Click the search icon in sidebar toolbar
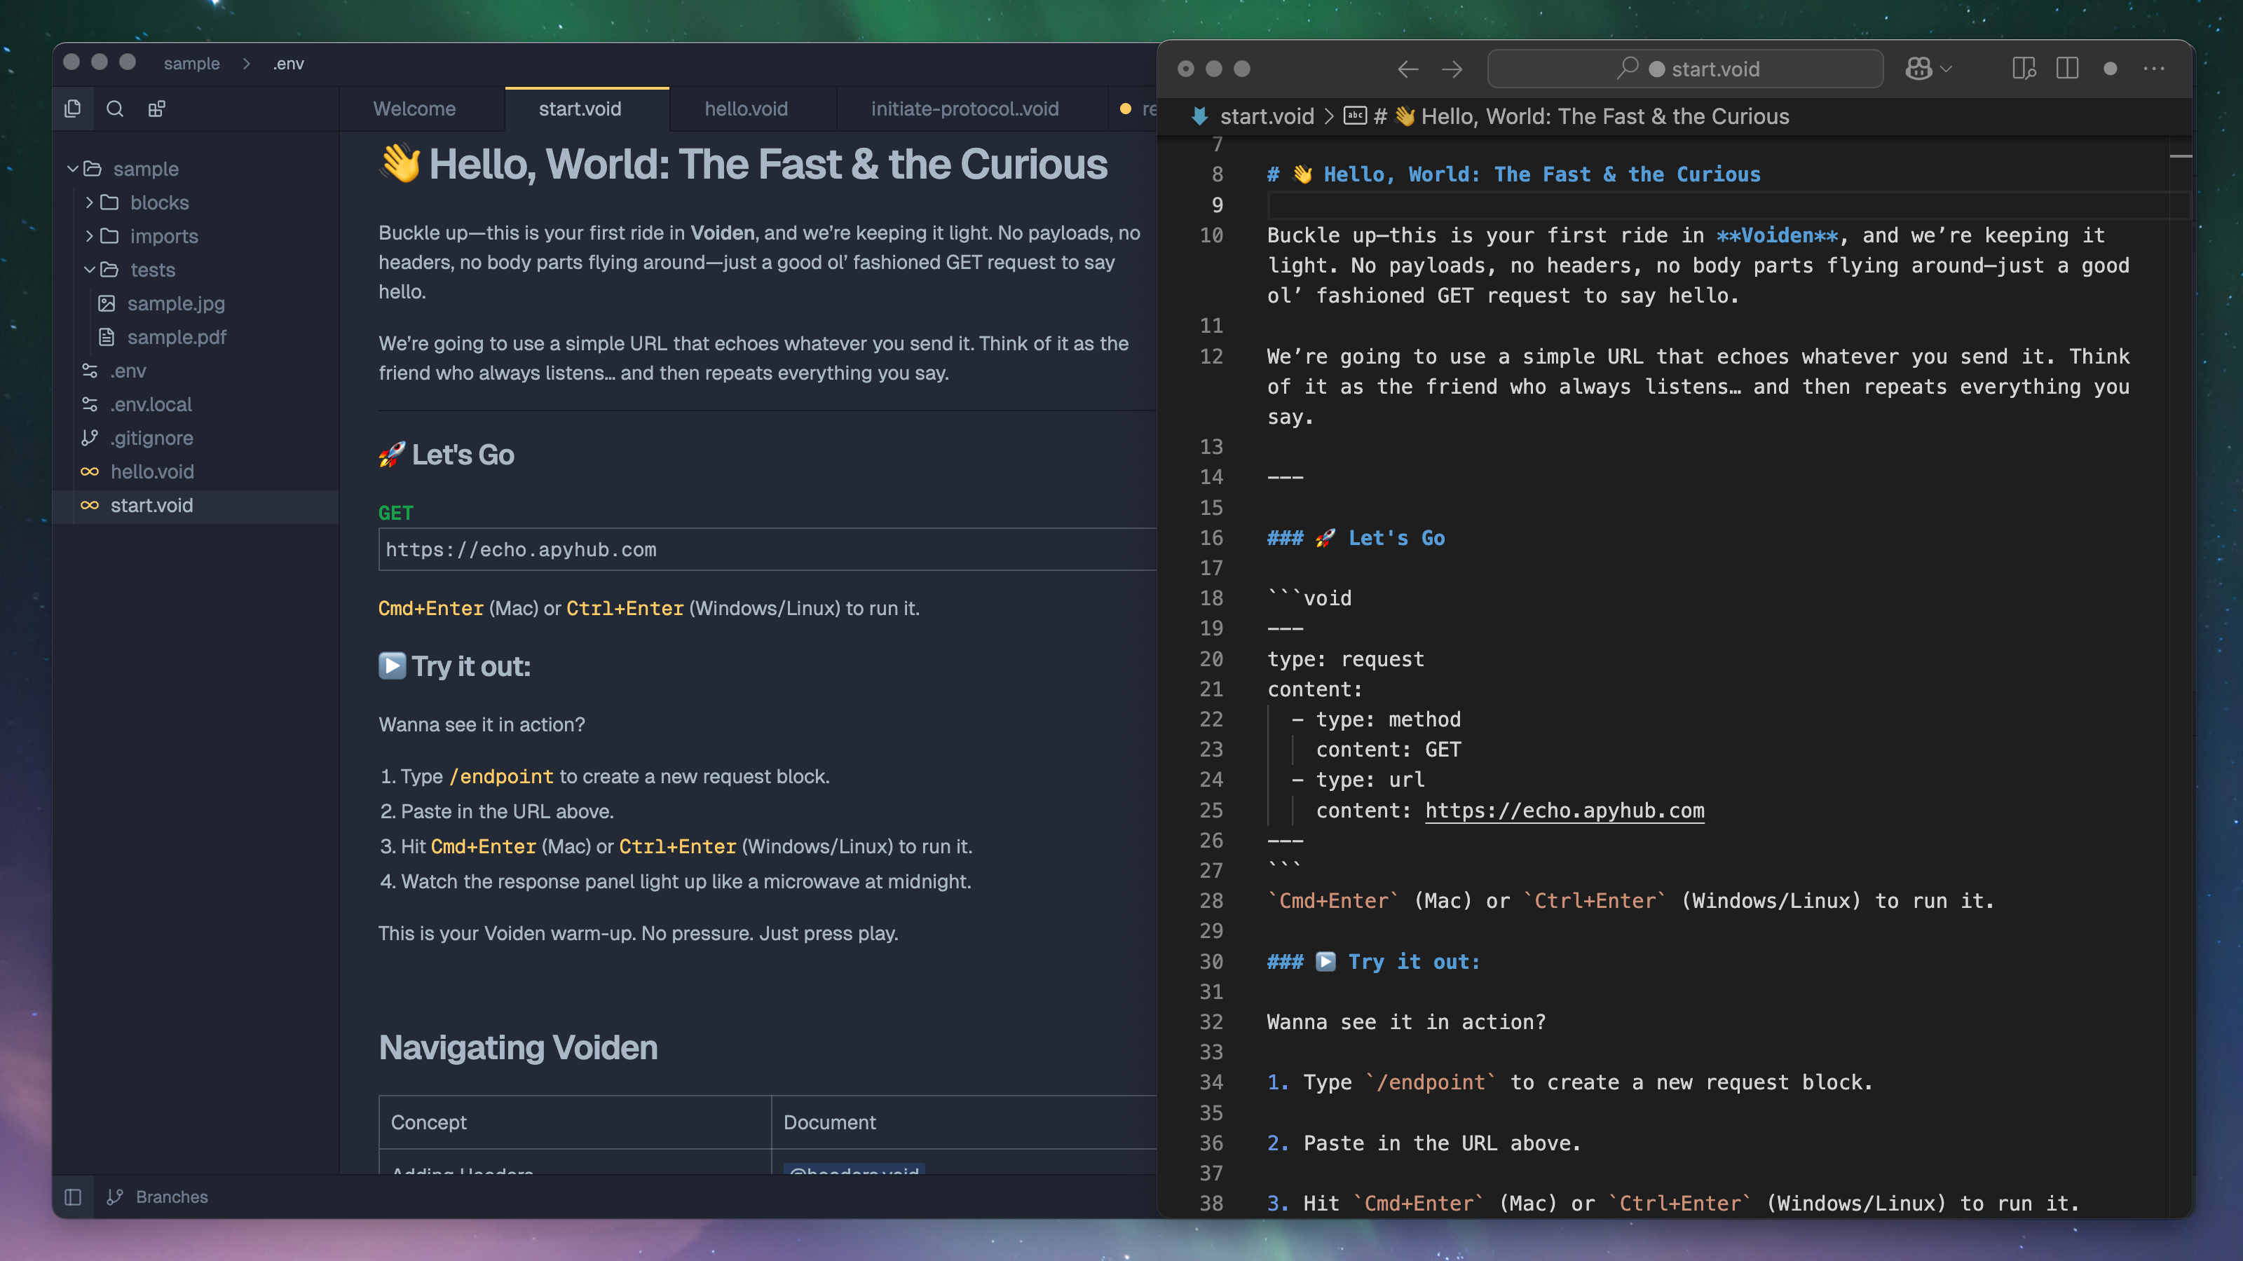This screenshot has width=2243, height=1261. 114,109
